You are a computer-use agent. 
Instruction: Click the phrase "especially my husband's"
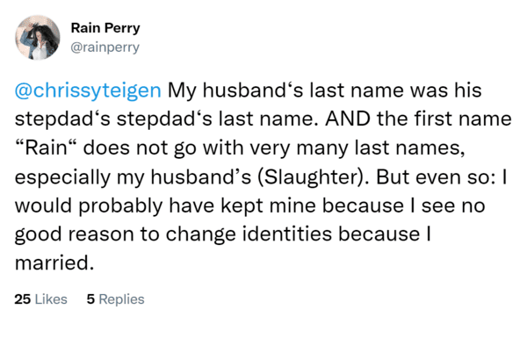click(133, 177)
